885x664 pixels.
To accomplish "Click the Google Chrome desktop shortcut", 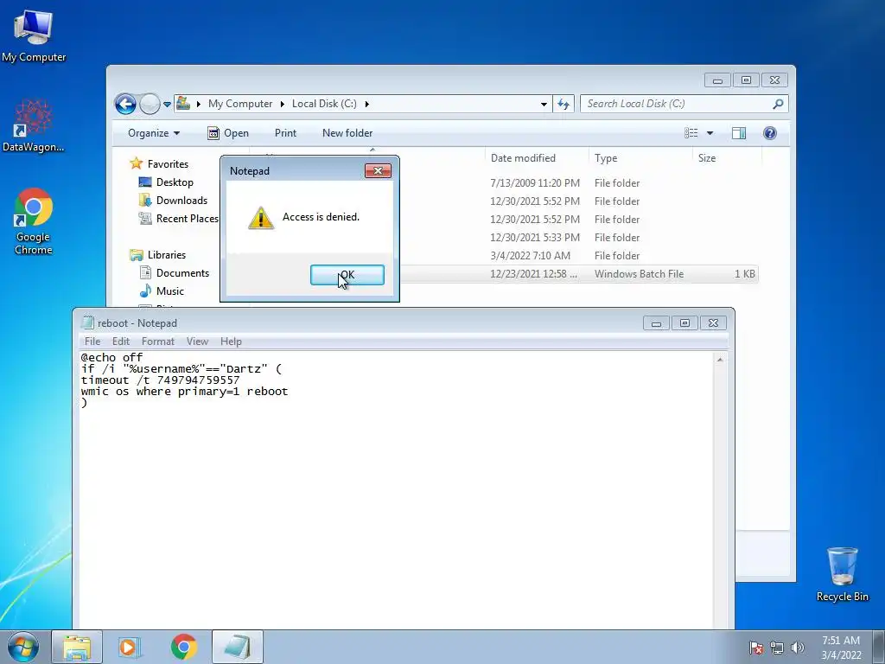I will click(34, 221).
